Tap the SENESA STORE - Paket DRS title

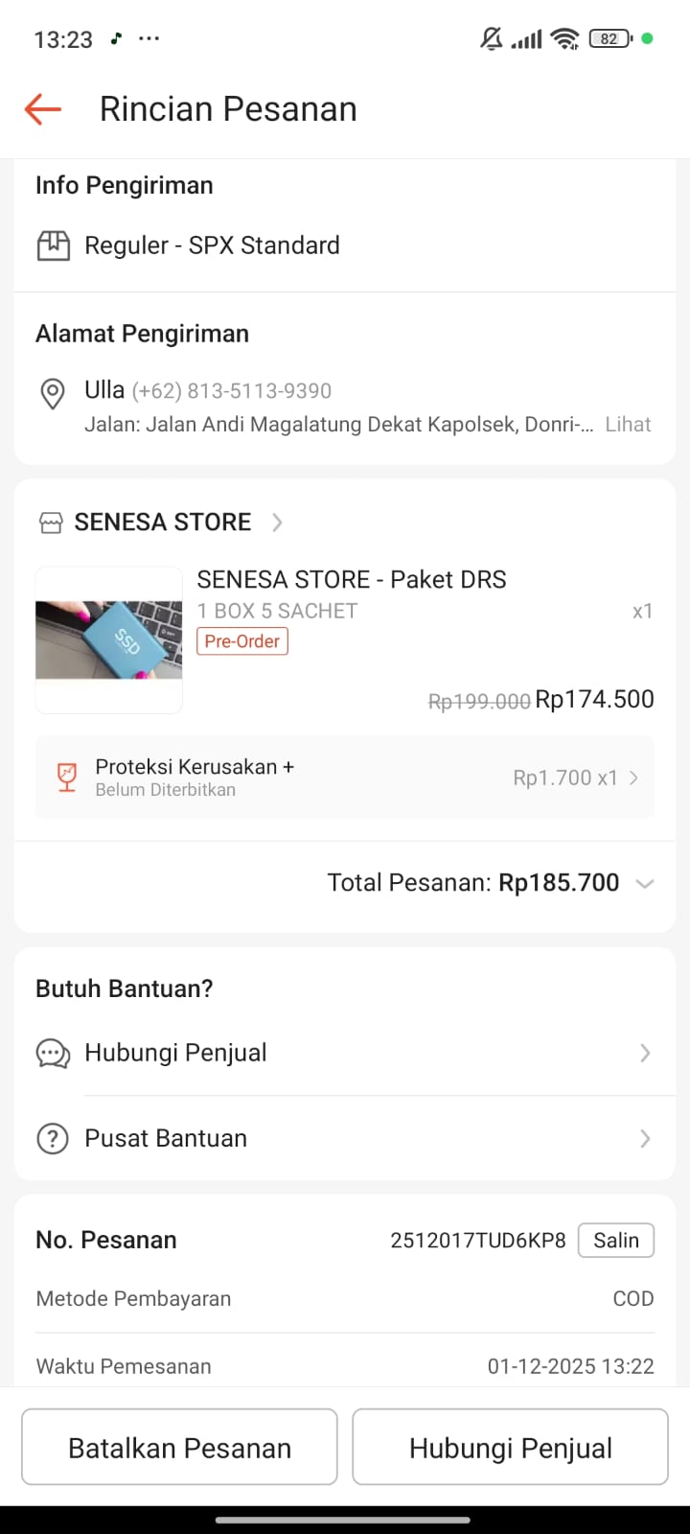point(352,579)
